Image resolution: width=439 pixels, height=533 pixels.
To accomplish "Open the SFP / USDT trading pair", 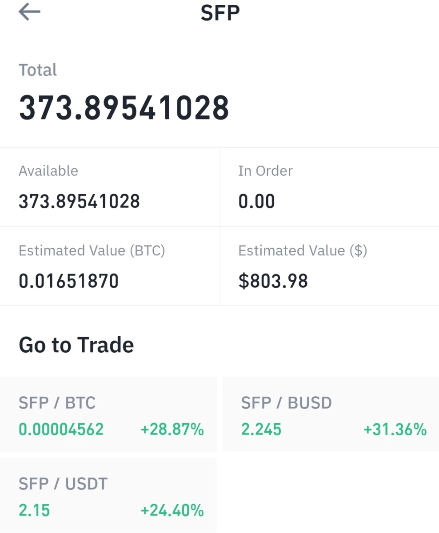I will (108, 495).
